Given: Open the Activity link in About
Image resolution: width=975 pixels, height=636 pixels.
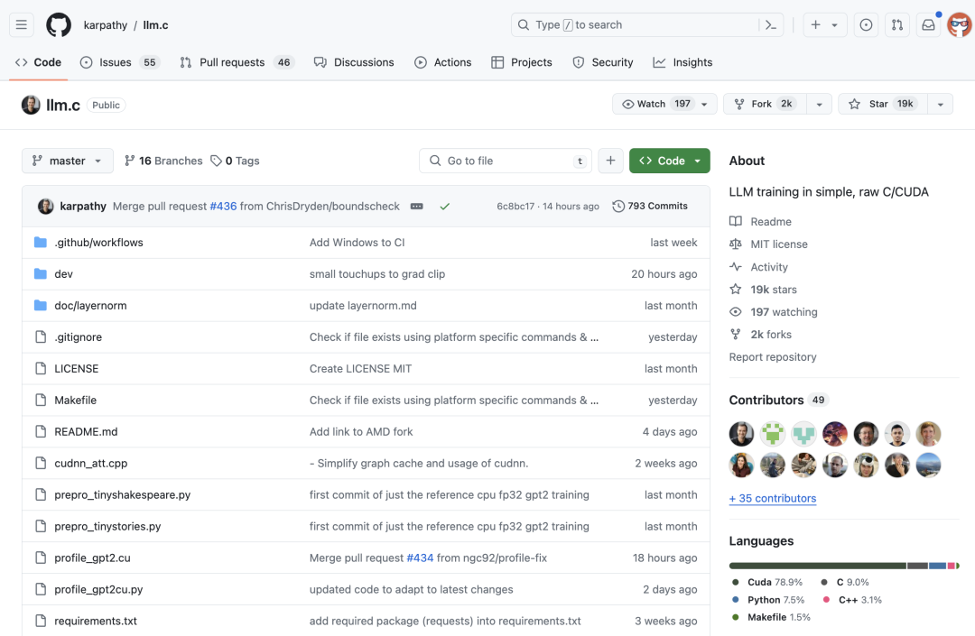Looking at the screenshot, I should (759, 267).
